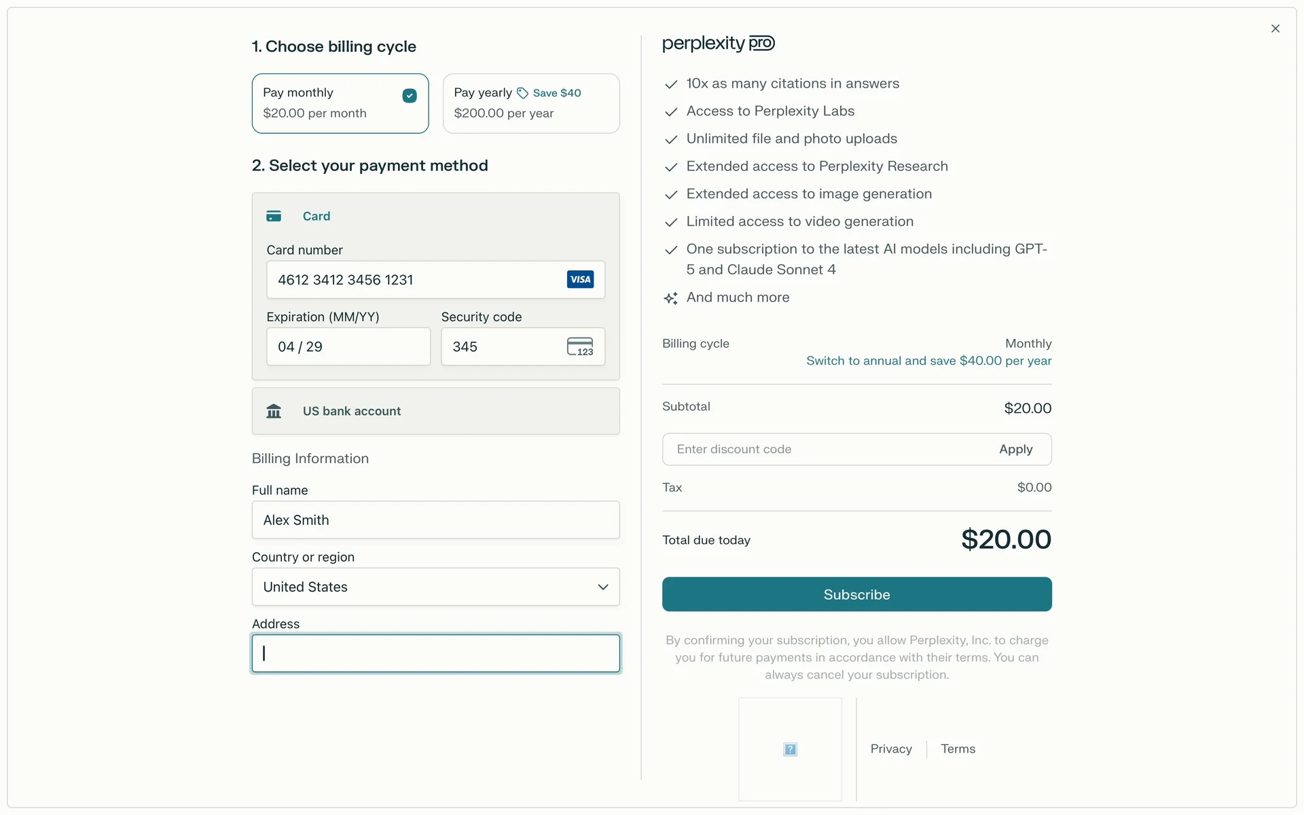
Task: Open the Privacy link
Action: click(x=891, y=749)
